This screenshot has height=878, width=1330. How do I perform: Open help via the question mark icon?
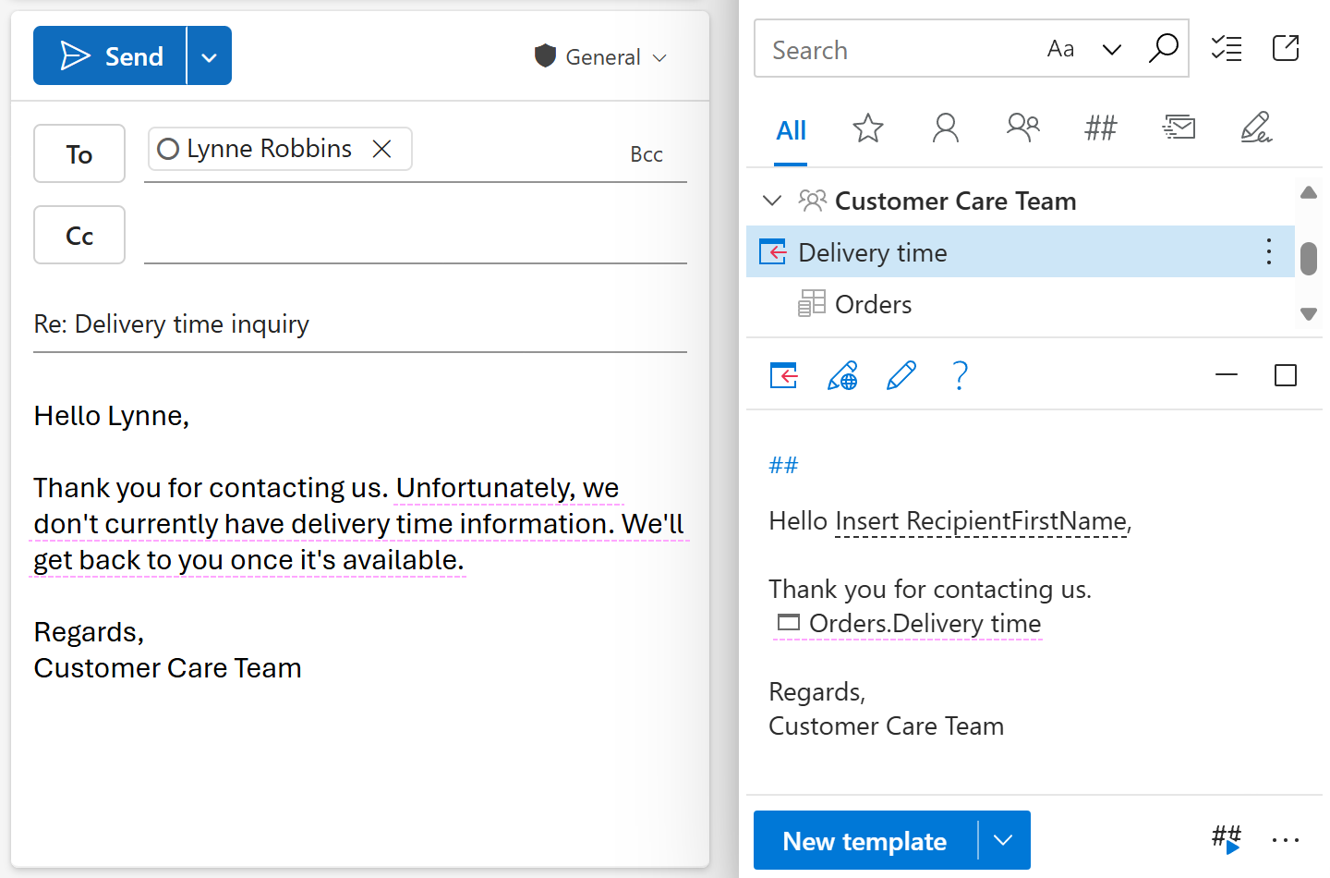[x=961, y=375]
